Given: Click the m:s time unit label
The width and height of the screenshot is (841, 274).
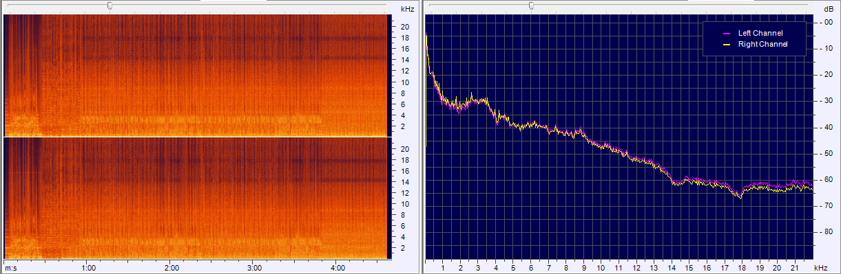Looking at the screenshot, I should [10, 268].
